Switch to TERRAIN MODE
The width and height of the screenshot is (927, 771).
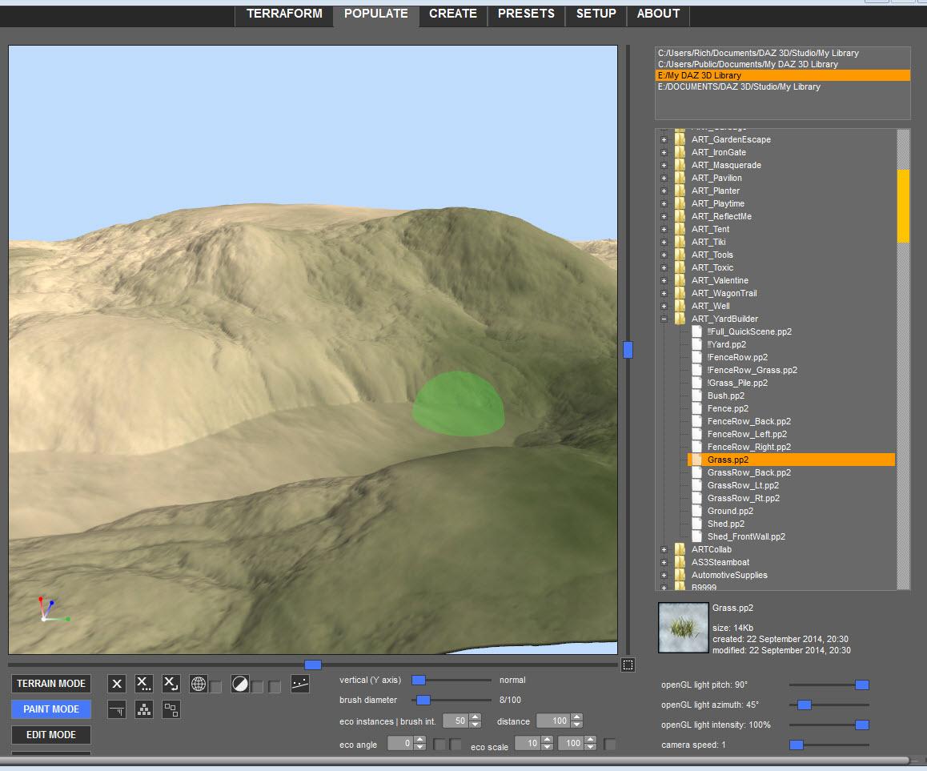click(x=51, y=684)
